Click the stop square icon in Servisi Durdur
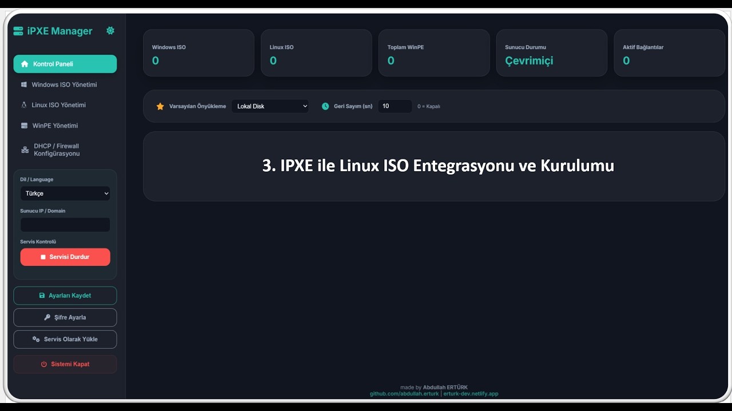The height and width of the screenshot is (411, 732). 43,257
